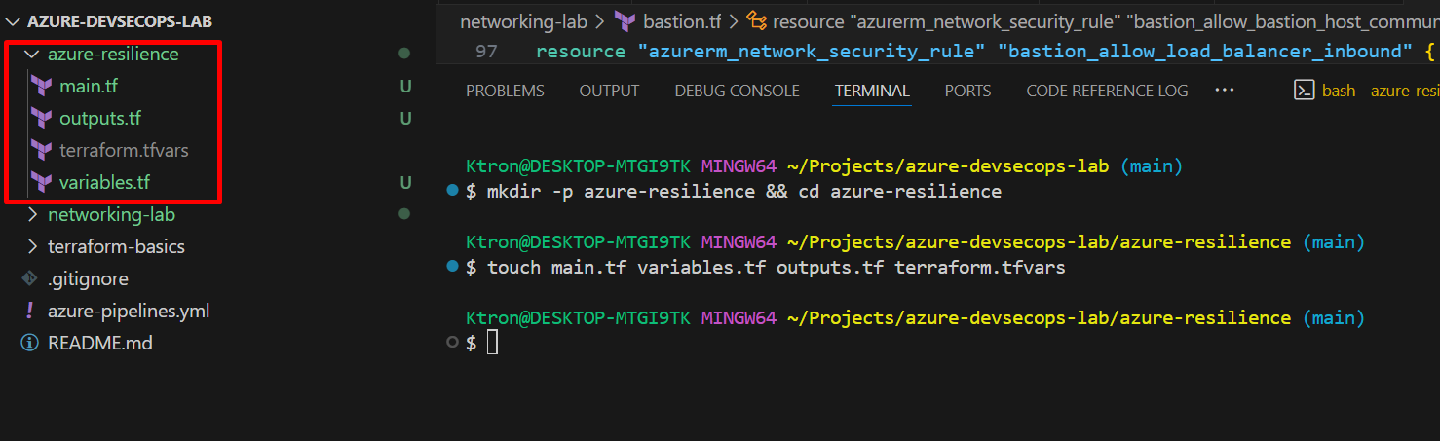Open the PORTS tab
1440x441 pixels.
(x=967, y=91)
